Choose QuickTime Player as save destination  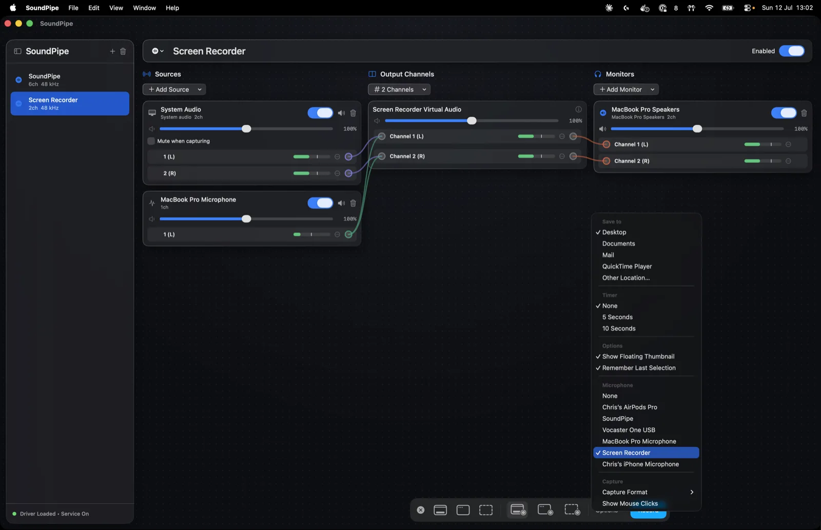tap(627, 266)
